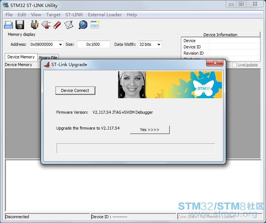Open the External Loader menu
The height and width of the screenshot is (223, 266).
pyautogui.click(x=105, y=15)
